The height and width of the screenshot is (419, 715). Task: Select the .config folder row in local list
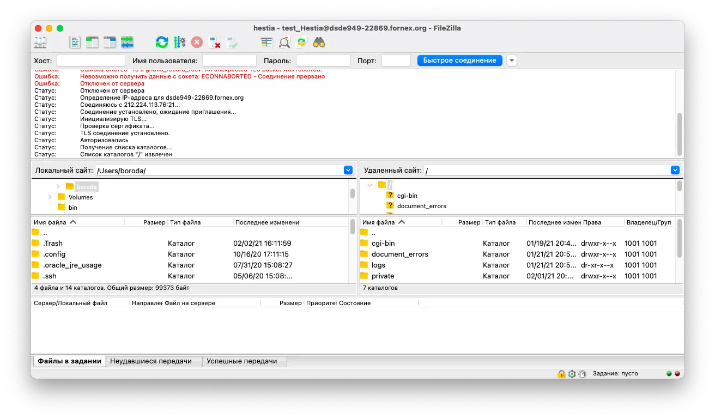(x=190, y=254)
